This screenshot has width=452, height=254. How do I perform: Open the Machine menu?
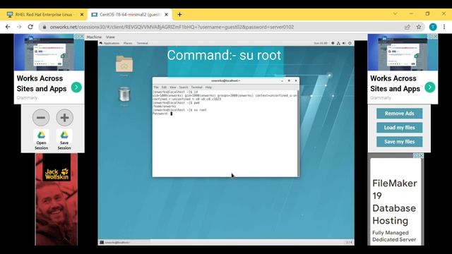tap(94, 37)
